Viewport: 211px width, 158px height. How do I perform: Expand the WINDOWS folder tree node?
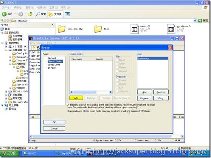tap(10, 88)
